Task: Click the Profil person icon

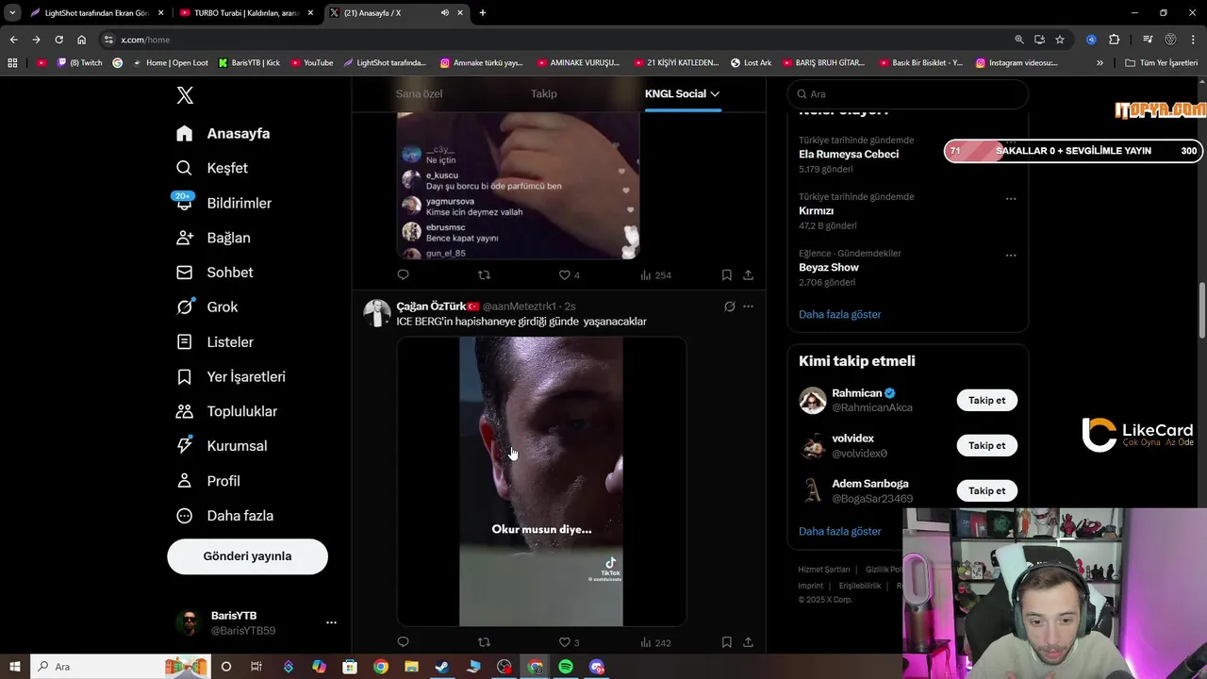Action: pos(185,481)
